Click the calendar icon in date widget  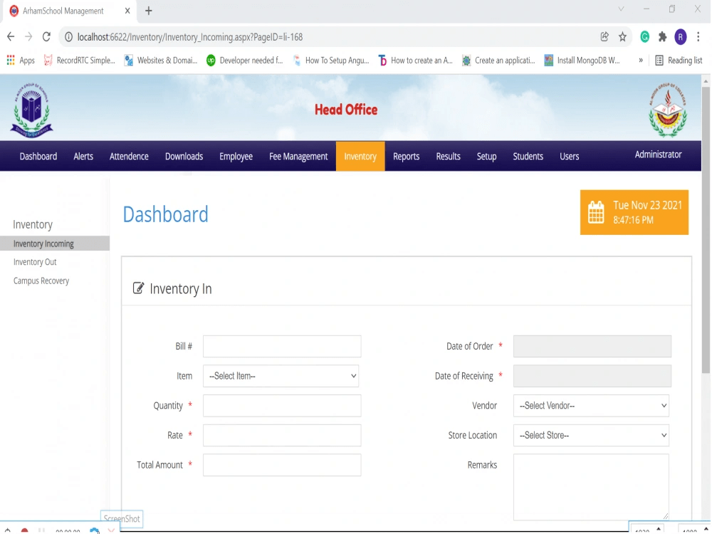[596, 212]
